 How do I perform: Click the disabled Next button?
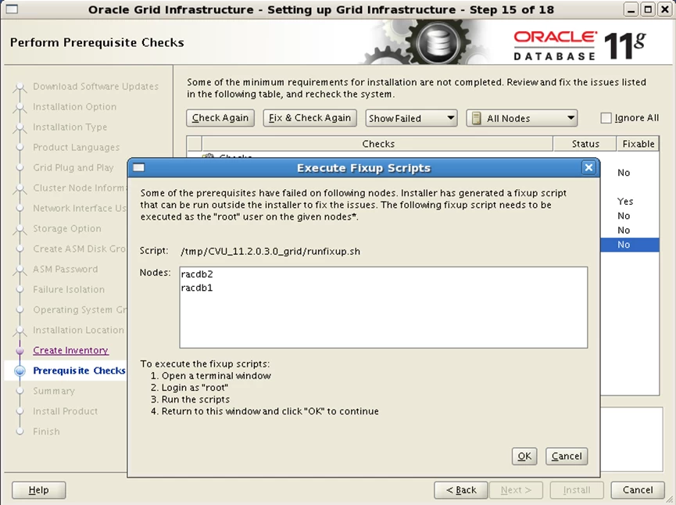(516, 490)
